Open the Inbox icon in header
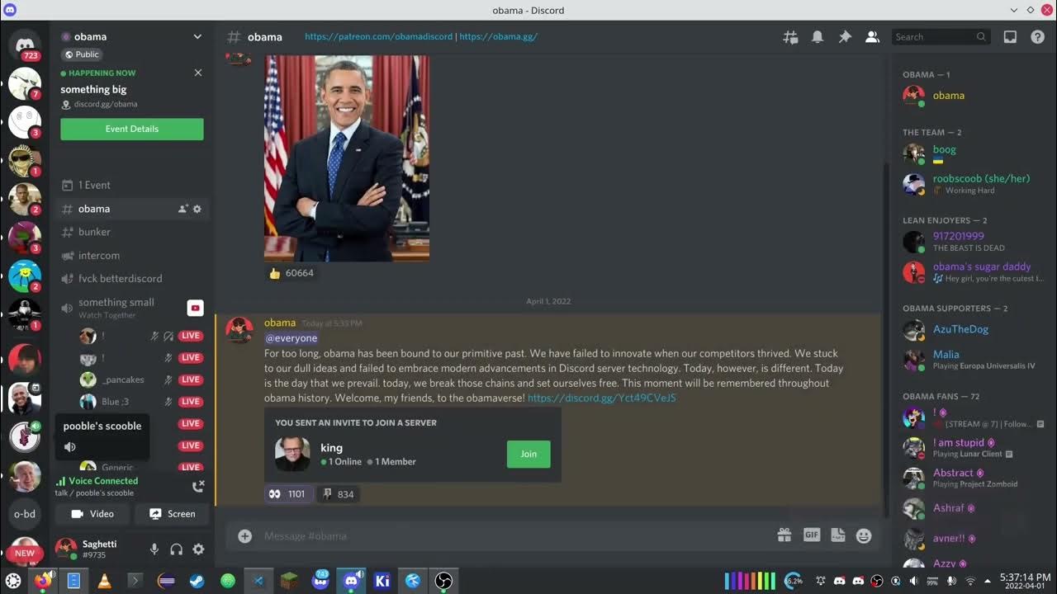 point(1010,37)
